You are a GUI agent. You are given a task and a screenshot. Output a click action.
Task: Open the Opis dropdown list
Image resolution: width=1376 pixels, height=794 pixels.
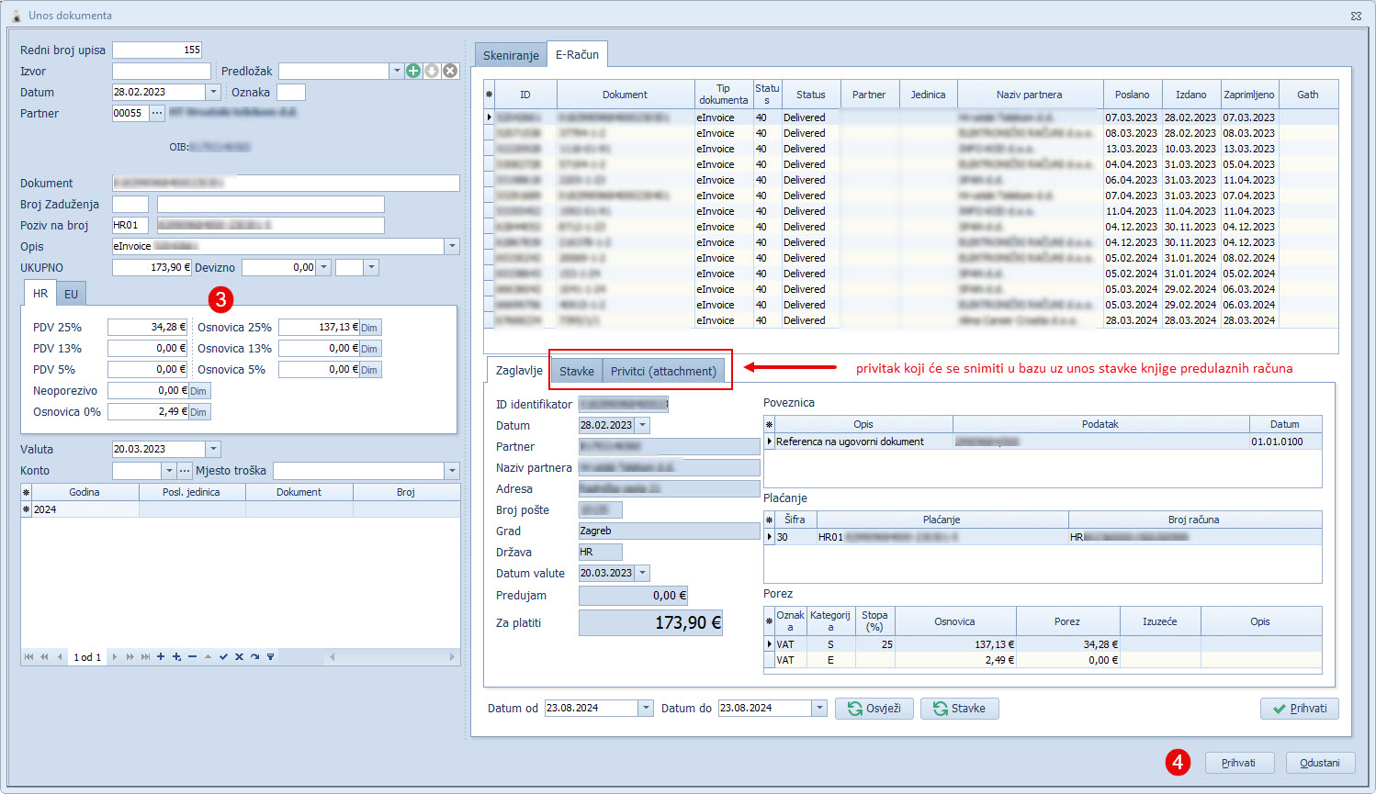click(451, 246)
